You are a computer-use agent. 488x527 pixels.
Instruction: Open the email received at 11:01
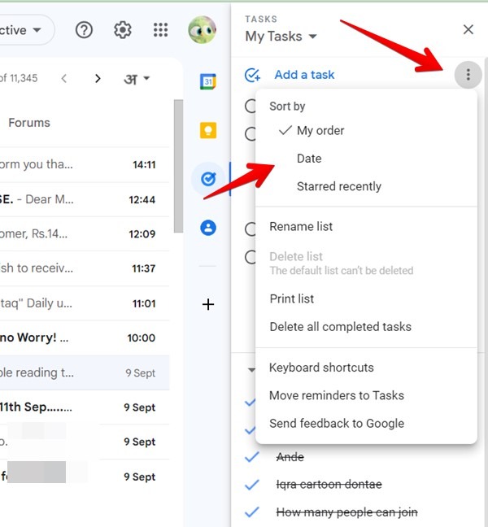coord(85,303)
